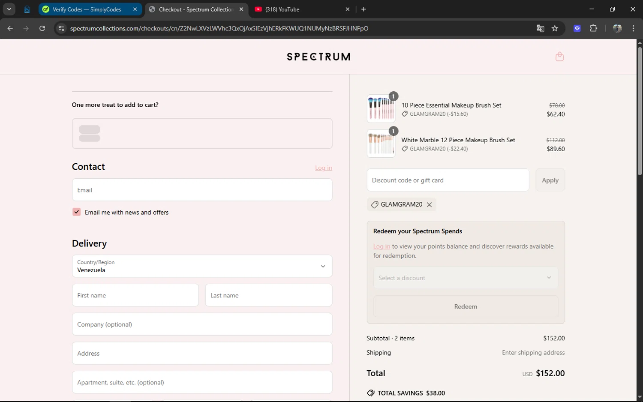
Task: Focus the Address field
Action: 202,353
